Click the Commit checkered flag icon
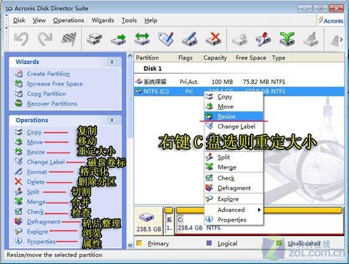349x264 pixels. pyautogui.click(x=69, y=39)
